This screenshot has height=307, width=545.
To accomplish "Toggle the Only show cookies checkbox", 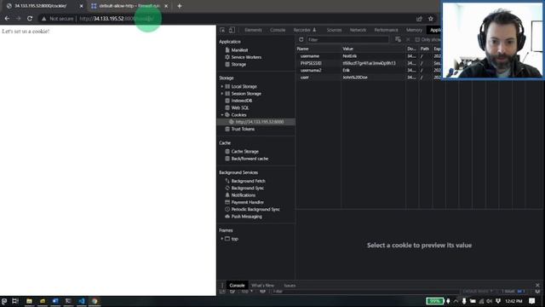I will (x=417, y=40).
